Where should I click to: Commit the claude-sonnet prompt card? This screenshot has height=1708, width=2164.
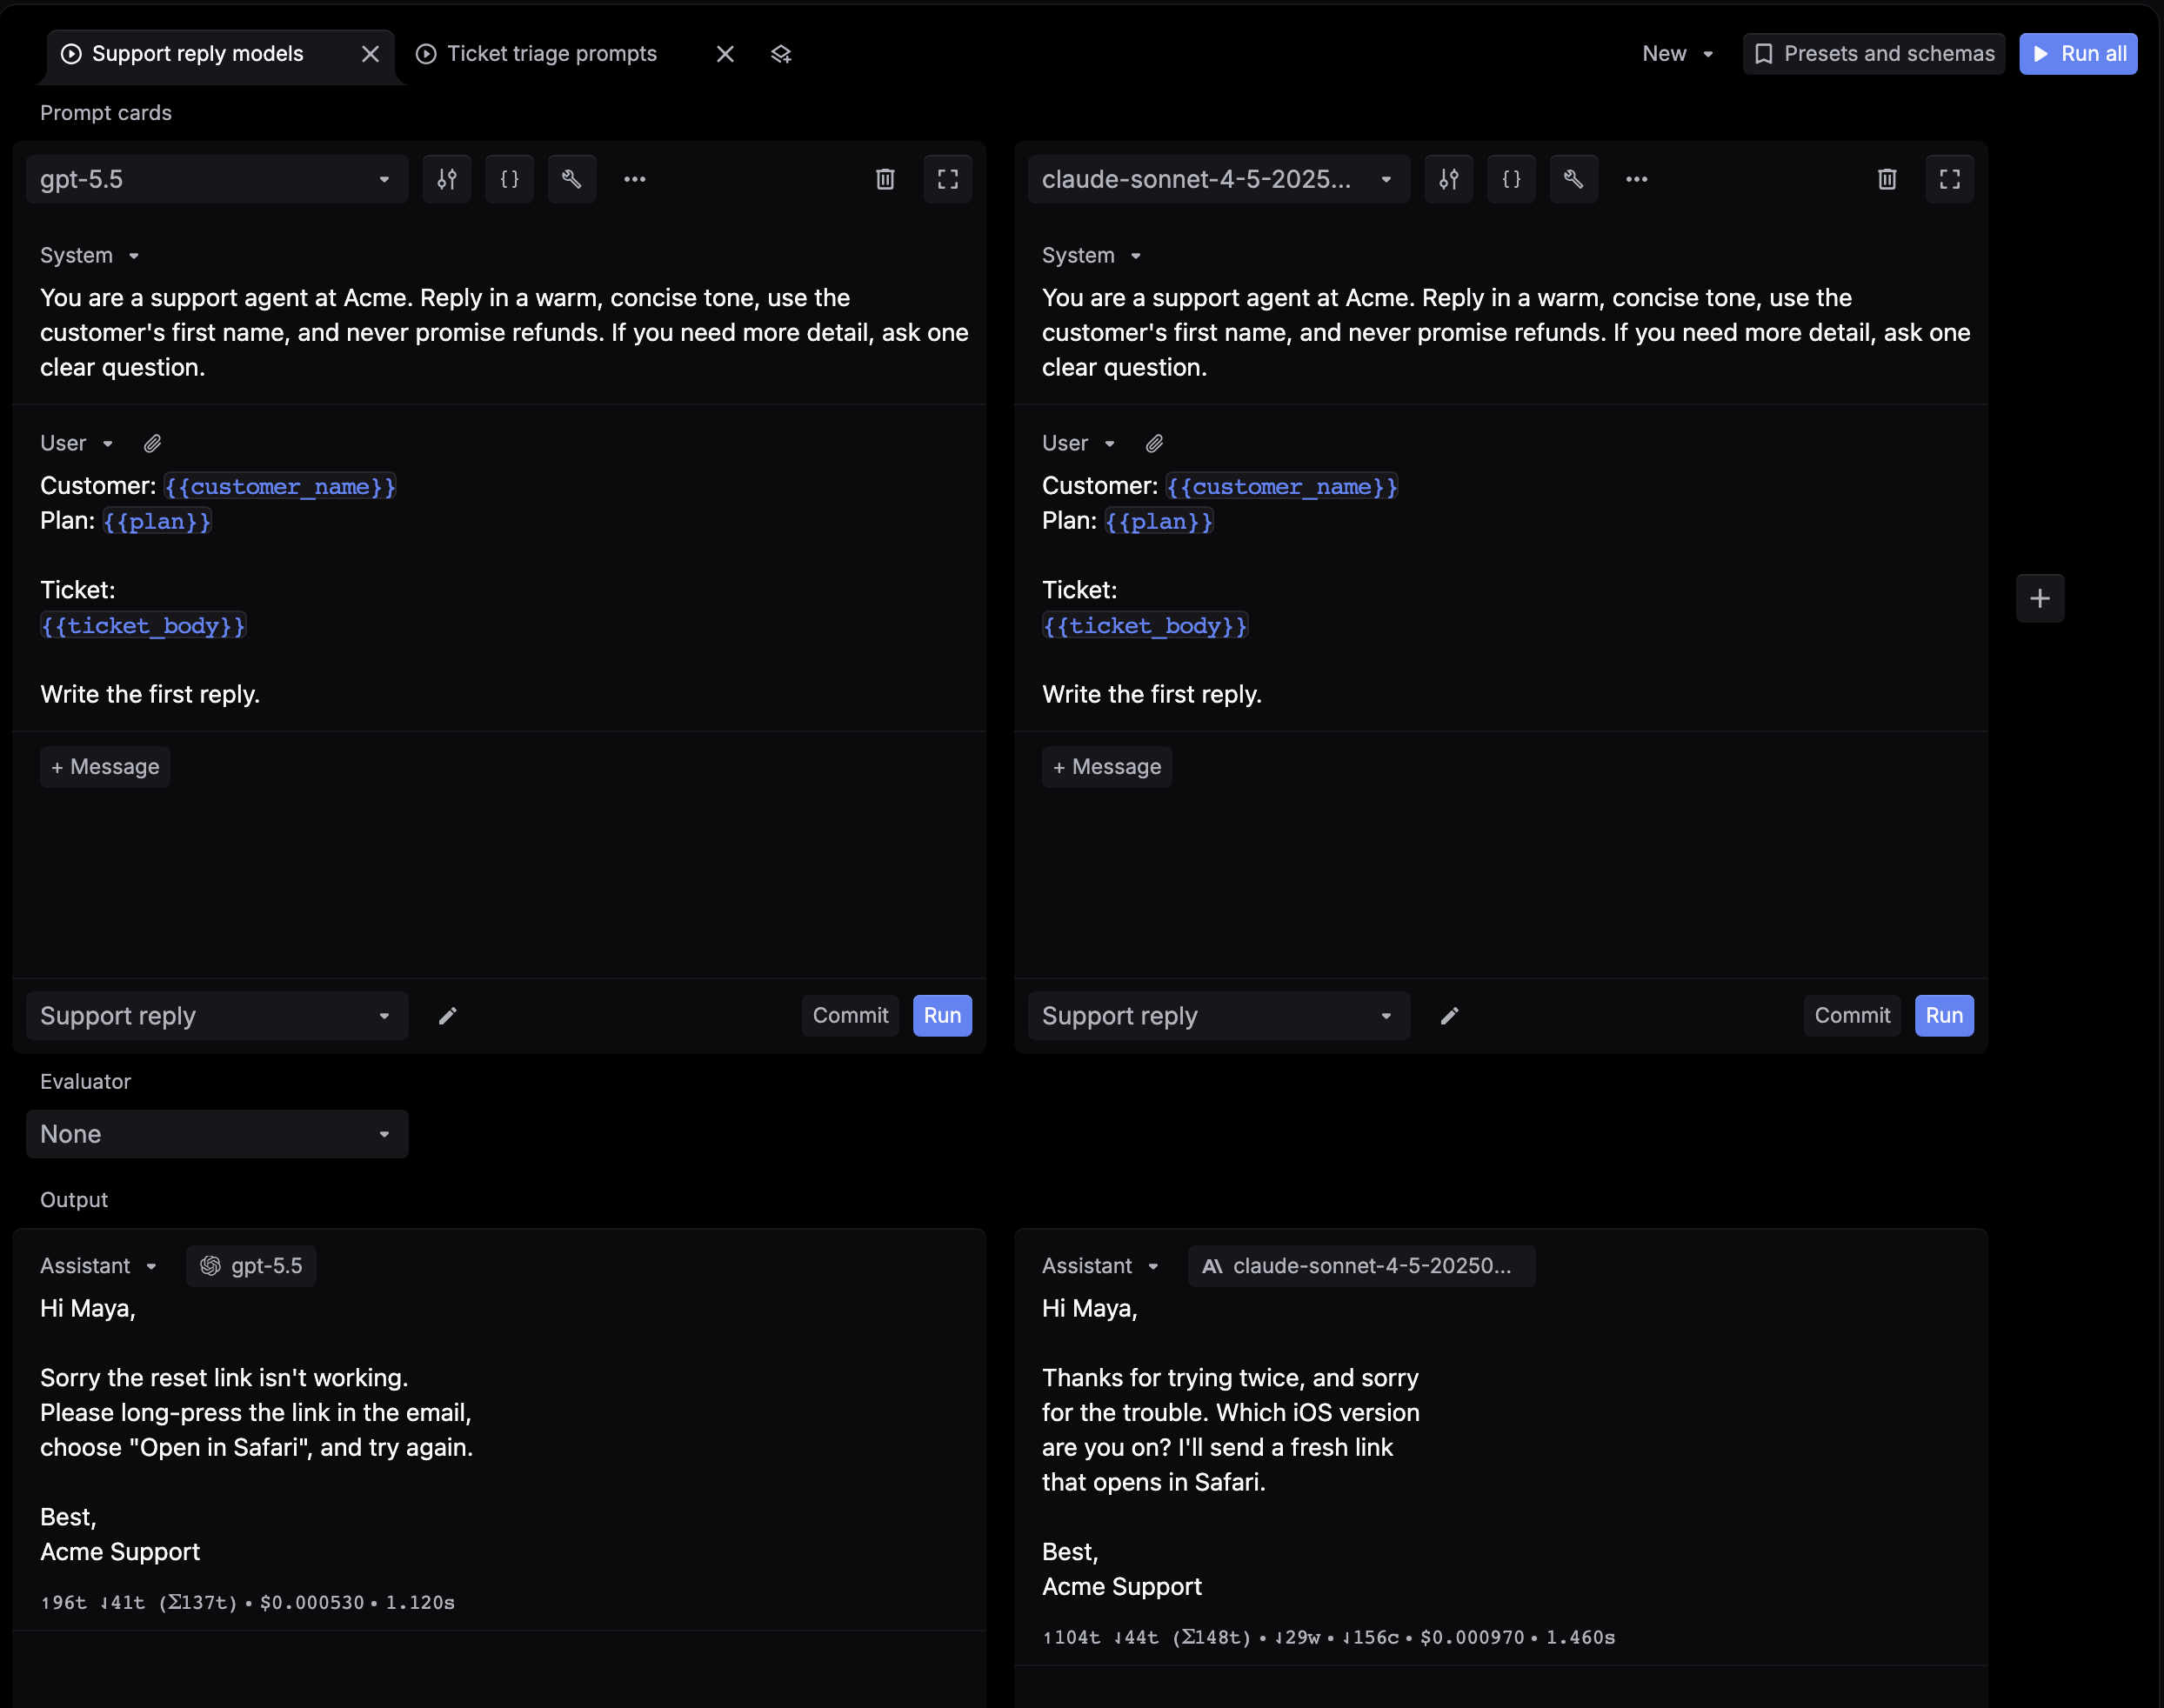(x=1852, y=1016)
